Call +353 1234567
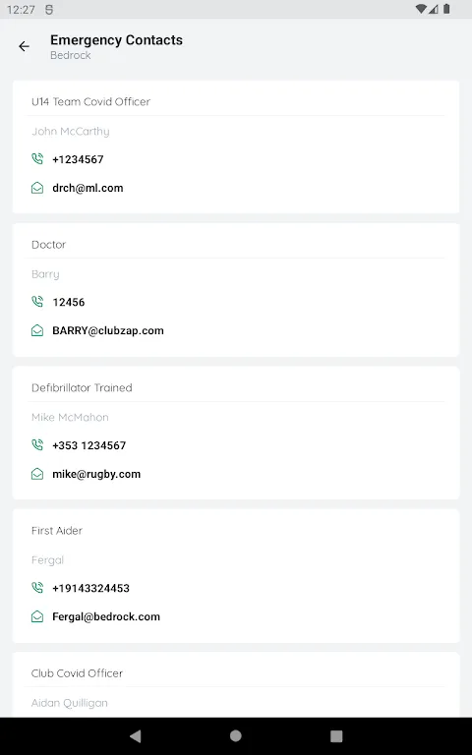 click(89, 445)
